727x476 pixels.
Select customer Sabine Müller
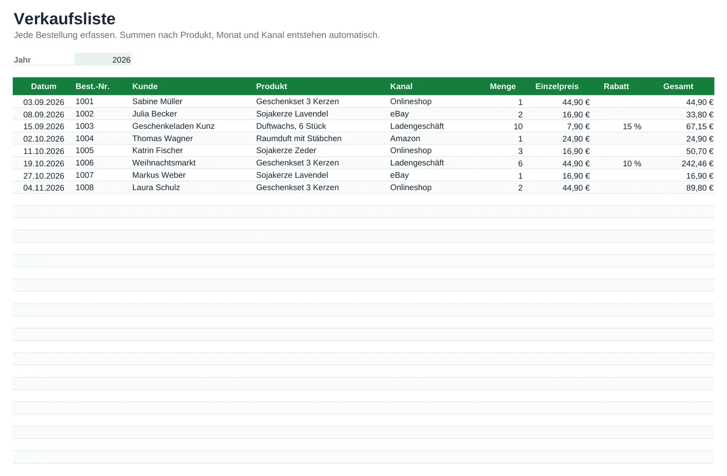point(157,102)
